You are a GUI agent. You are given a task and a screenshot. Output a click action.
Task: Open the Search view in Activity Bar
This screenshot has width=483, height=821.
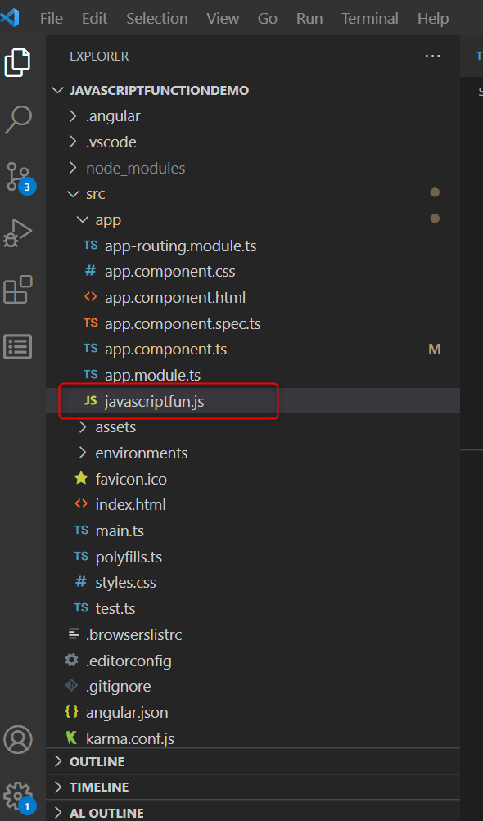[x=19, y=118]
